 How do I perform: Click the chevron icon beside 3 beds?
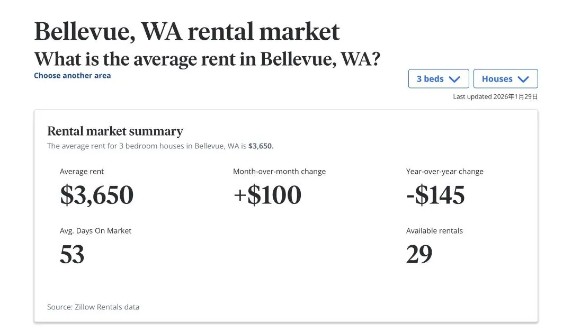coord(454,79)
